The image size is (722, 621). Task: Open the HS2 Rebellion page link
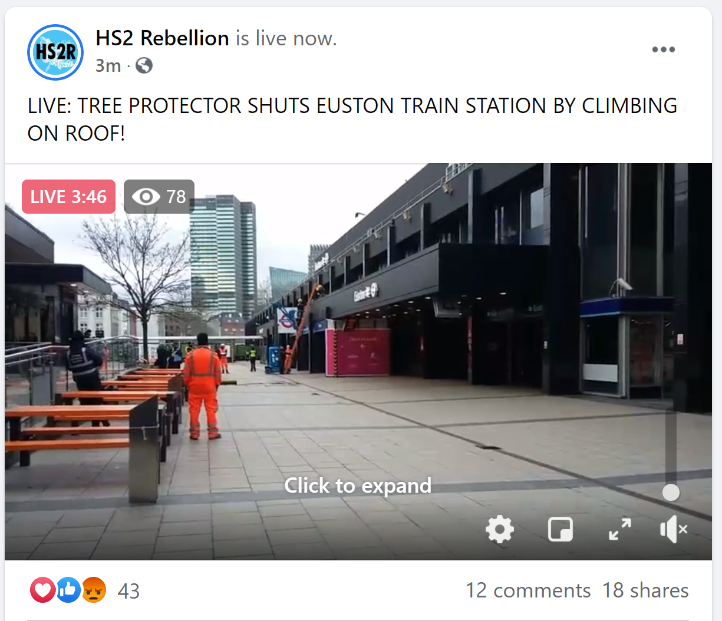point(162,38)
